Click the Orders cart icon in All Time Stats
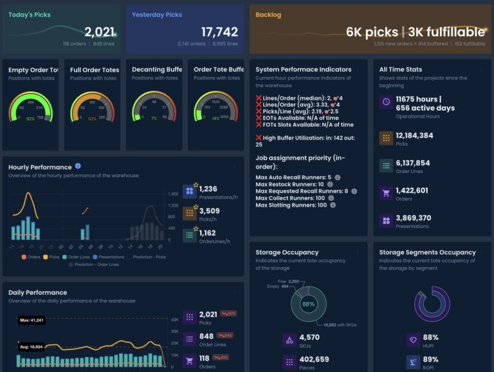494x372 pixels. (x=385, y=191)
